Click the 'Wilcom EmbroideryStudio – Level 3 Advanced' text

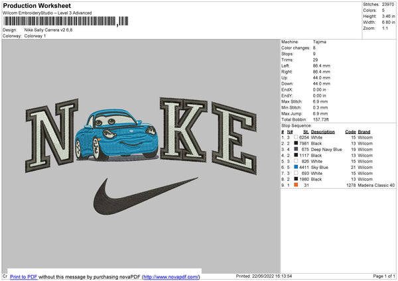click(47, 13)
